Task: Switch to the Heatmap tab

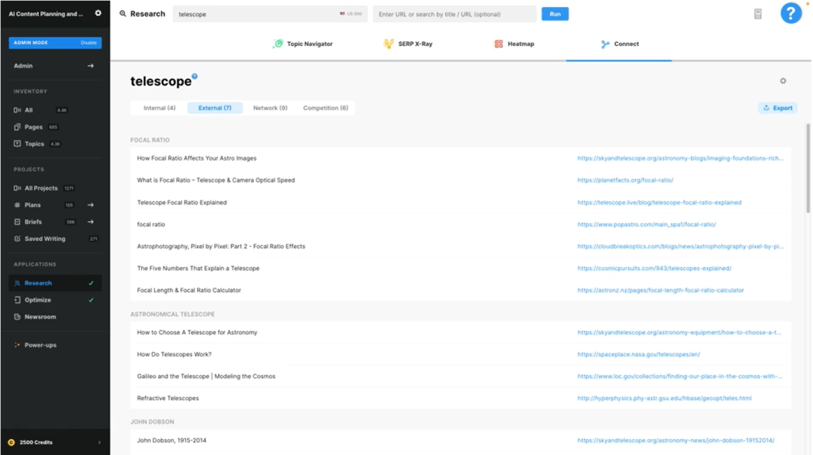Action: tap(514, 44)
